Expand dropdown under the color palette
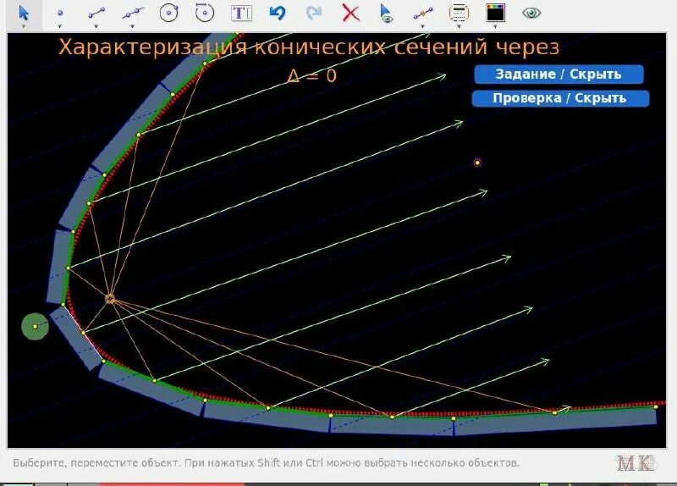 point(495,27)
